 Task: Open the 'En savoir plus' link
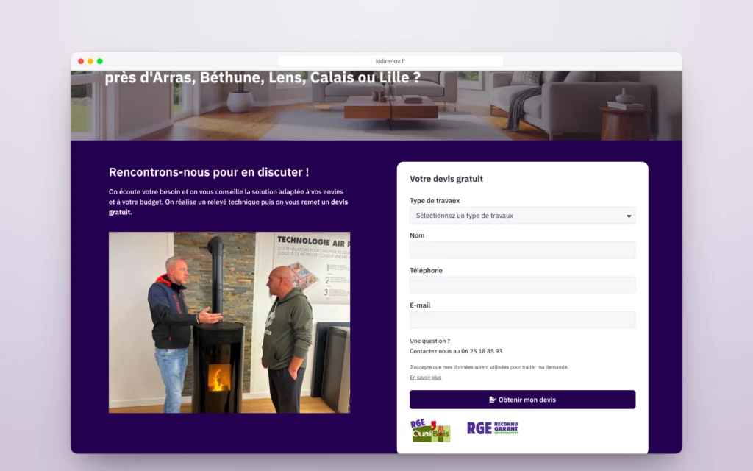(426, 378)
